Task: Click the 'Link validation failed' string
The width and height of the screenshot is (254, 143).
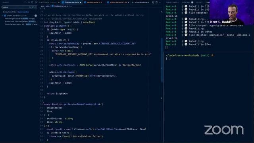Action: point(86,136)
